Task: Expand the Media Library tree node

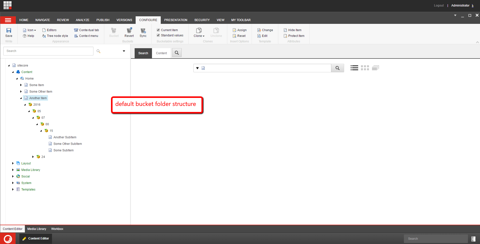Action: (13, 170)
